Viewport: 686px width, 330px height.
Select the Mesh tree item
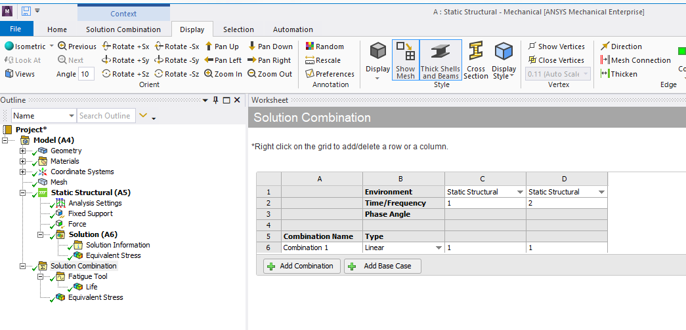pyautogui.click(x=58, y=182)
